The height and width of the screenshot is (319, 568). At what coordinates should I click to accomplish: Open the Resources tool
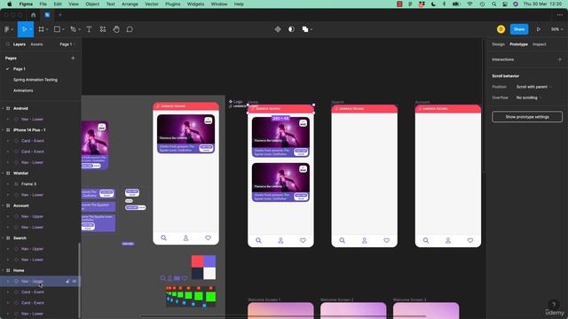click(x=103, y=29)
